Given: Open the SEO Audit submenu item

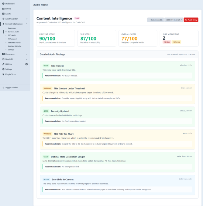Looking at the screenshot, I should tap(12, 35).
